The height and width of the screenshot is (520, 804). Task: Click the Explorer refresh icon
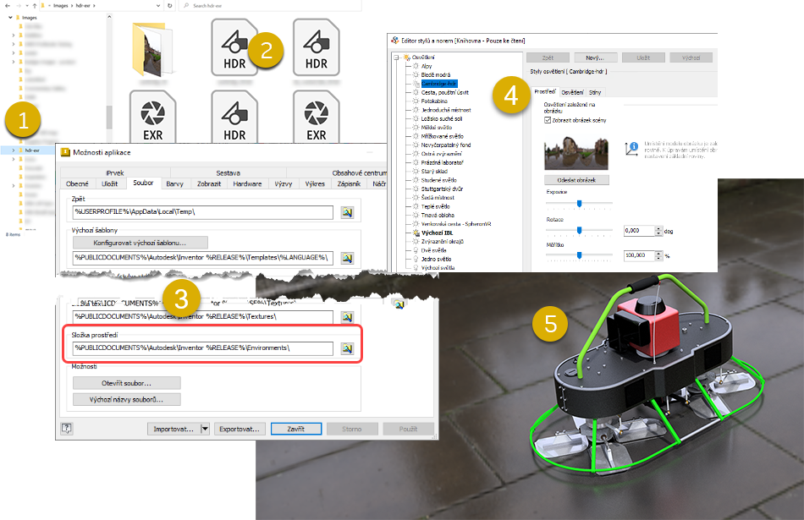170,6
